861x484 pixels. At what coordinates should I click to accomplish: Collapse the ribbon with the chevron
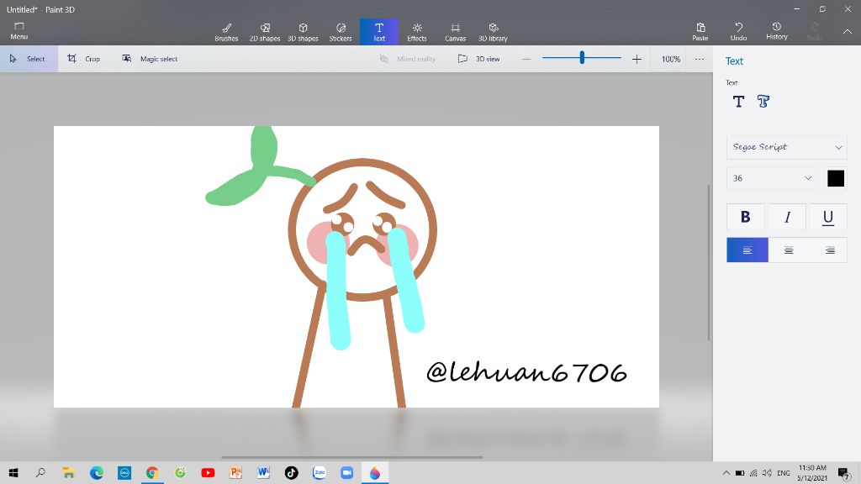(x=848, y=31)
